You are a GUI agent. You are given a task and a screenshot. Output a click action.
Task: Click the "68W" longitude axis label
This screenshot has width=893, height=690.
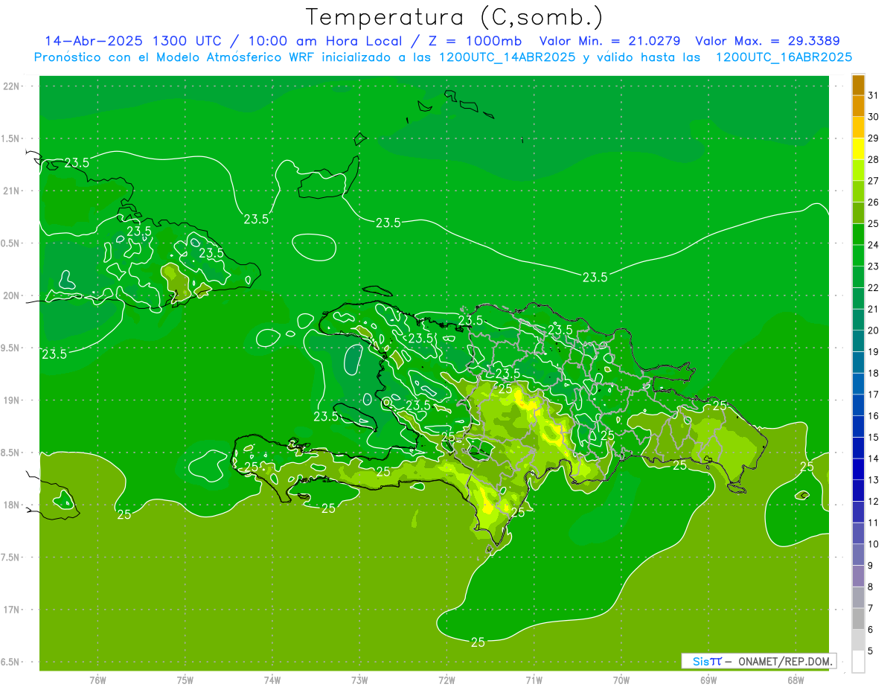[796, 680]
